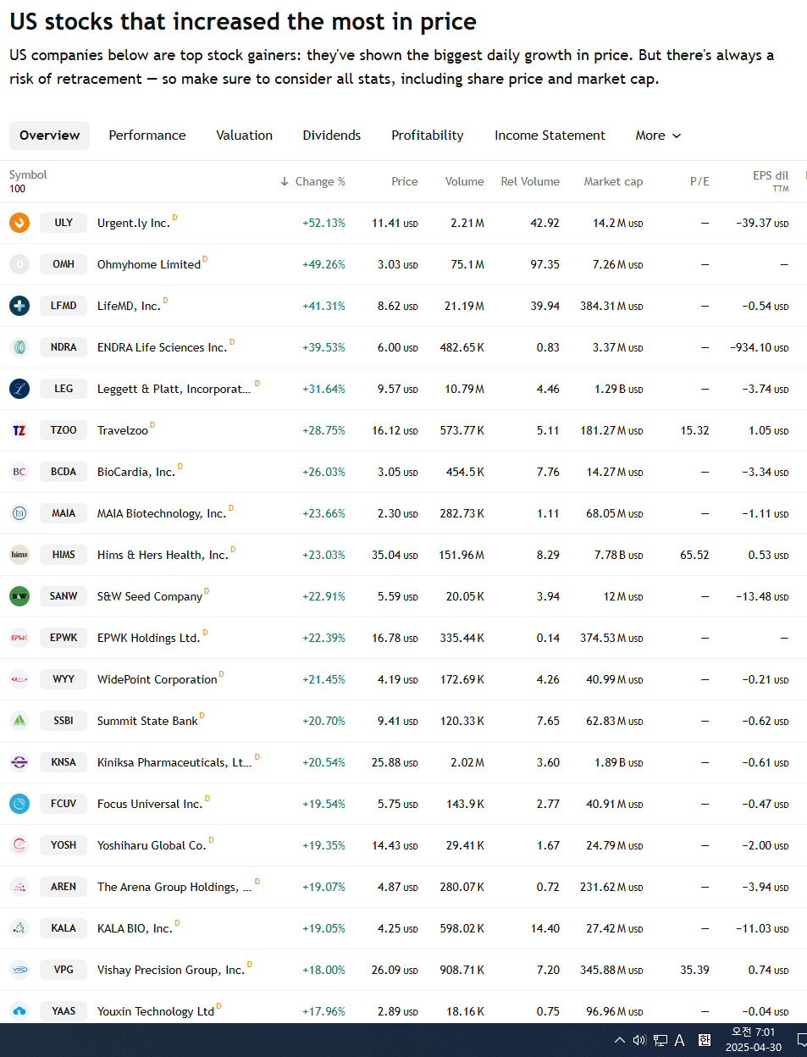The height and width of the screenshot is (1057, 807).
Task: Open the Profitability tab
Action: tap(428, 136)
